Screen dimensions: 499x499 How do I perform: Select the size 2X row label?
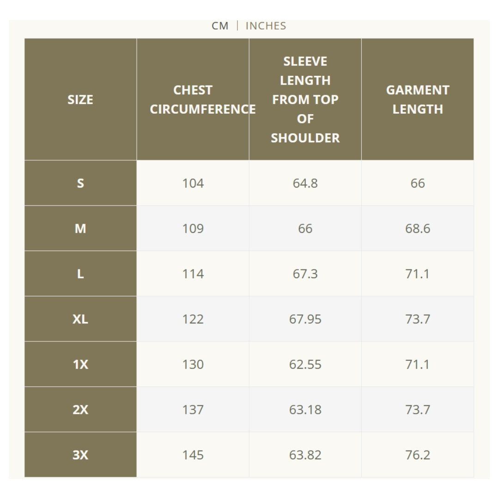point(80,409)
